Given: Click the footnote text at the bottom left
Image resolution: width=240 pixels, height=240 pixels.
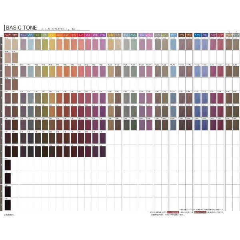Looking at the screenshot, I should coord(9,215).
